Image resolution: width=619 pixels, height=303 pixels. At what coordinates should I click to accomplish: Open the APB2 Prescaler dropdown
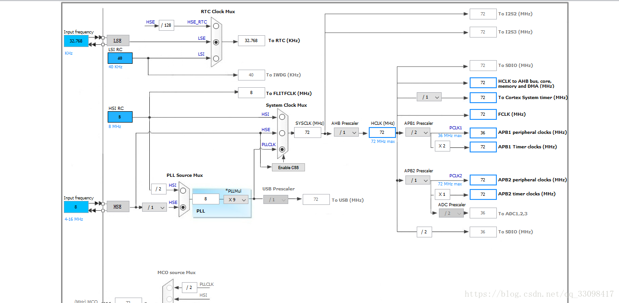pyautogui.click(x=418, y=180)
